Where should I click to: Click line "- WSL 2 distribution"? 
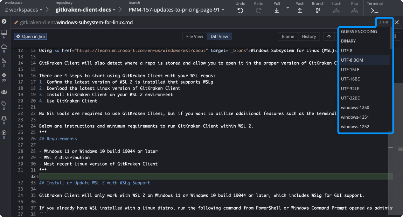coord(64,158)
